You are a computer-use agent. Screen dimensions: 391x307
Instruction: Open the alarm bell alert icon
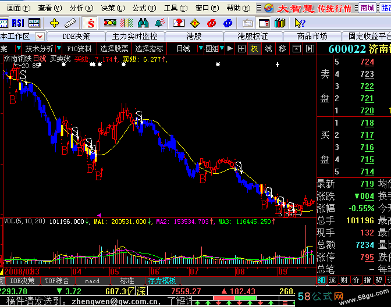coord(160,23)
